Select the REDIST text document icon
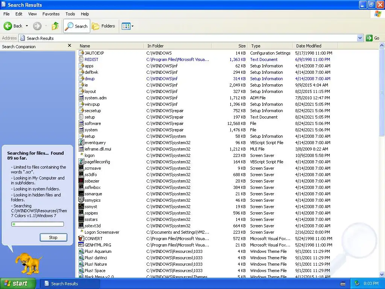385x289 pixels. (81, 59)
